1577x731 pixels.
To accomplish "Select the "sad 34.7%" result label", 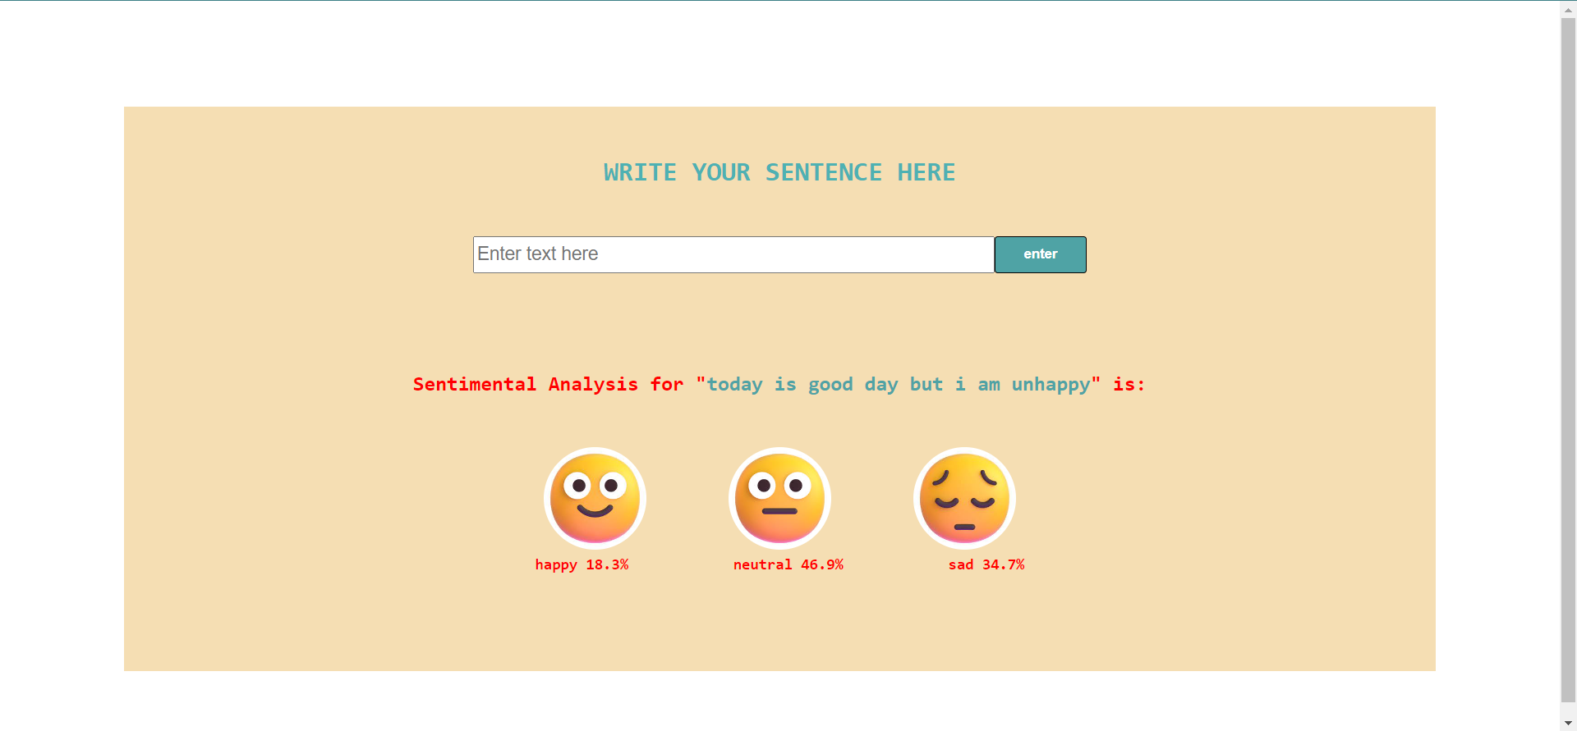I will point(986,564).
